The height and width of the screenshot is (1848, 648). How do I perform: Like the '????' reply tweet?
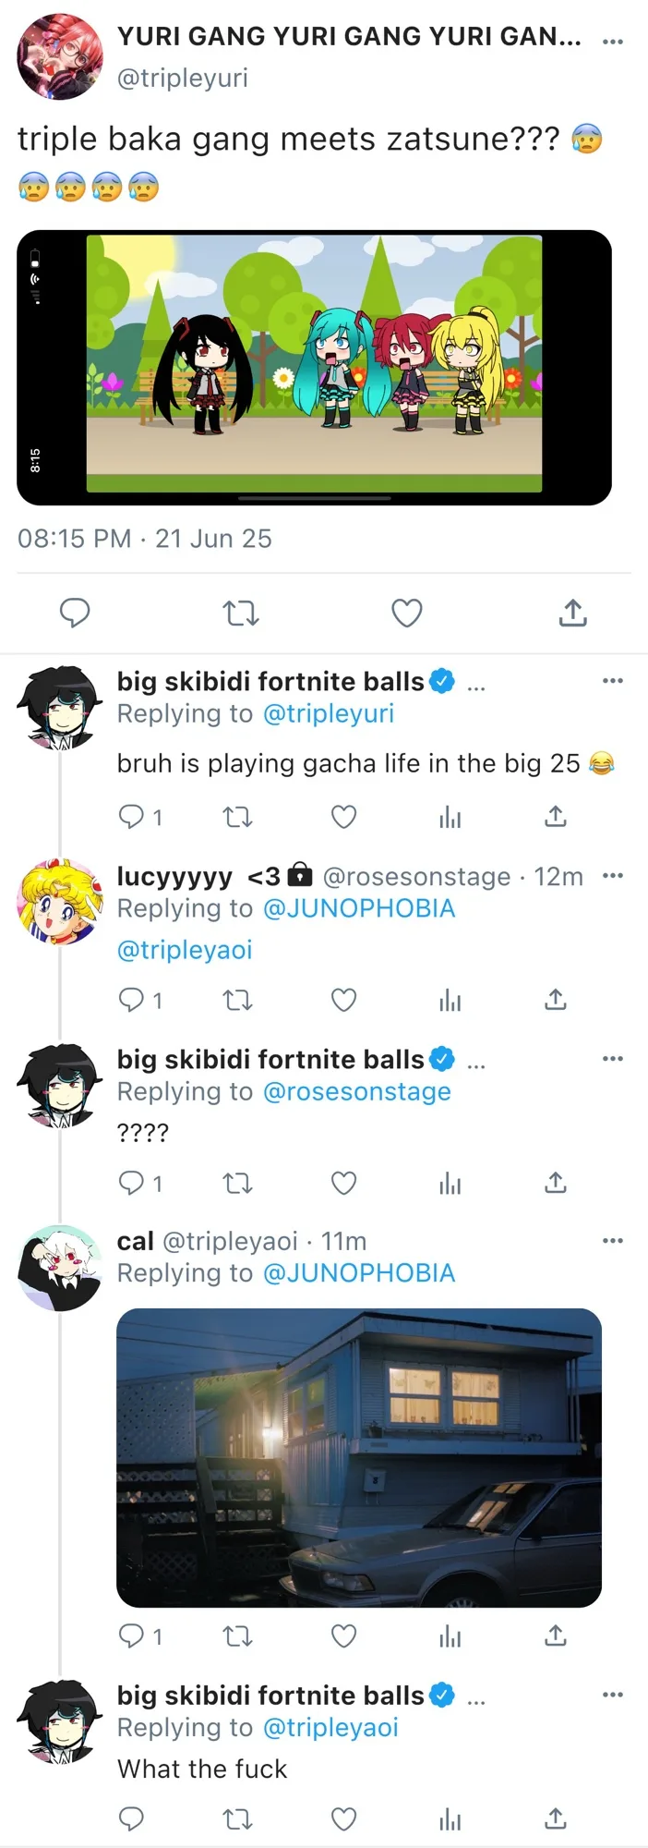344,1183
